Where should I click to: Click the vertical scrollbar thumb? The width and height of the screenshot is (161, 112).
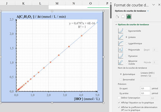coord(111,11)
